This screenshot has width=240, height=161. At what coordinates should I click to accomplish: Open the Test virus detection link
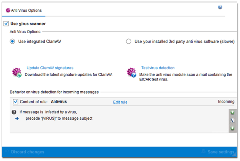click(158, 68)
